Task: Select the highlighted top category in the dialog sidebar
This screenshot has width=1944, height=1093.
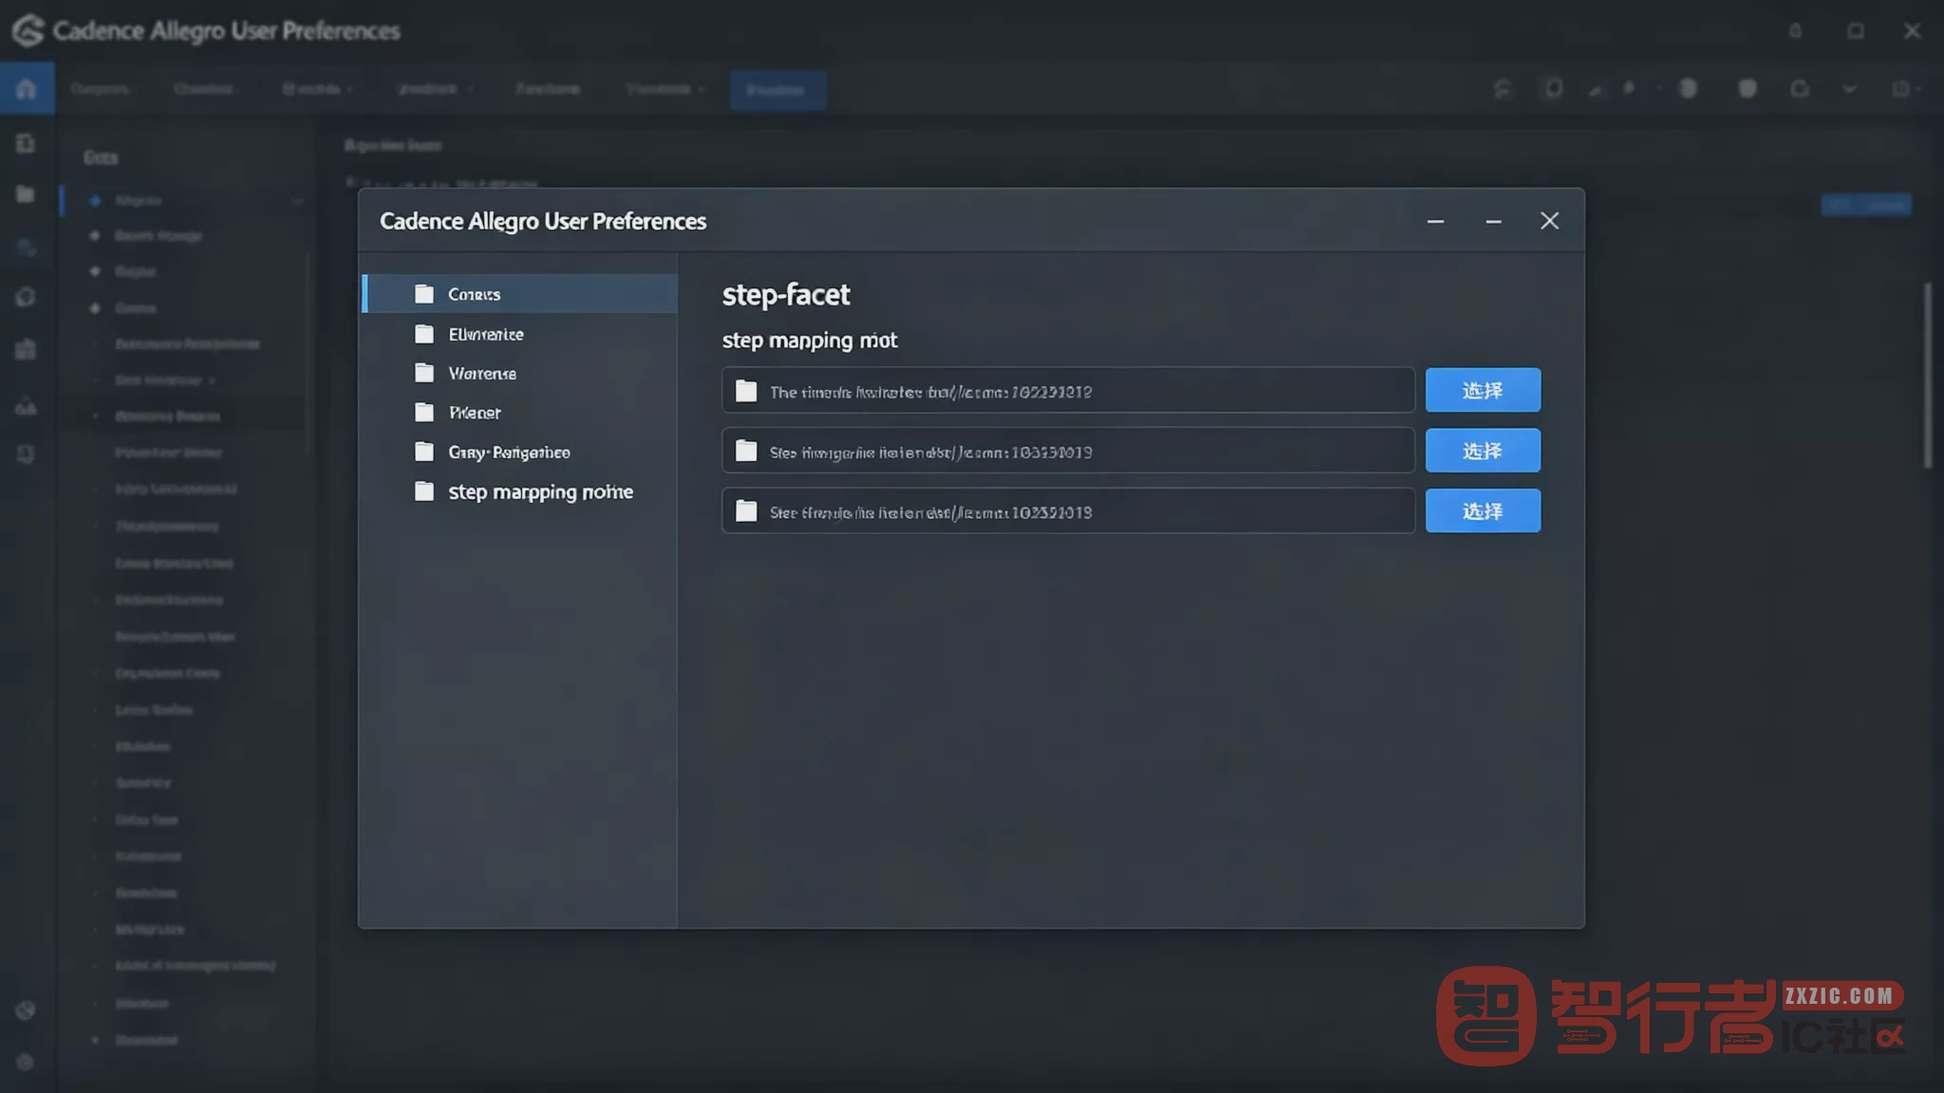Action: [x=520, y=294]
